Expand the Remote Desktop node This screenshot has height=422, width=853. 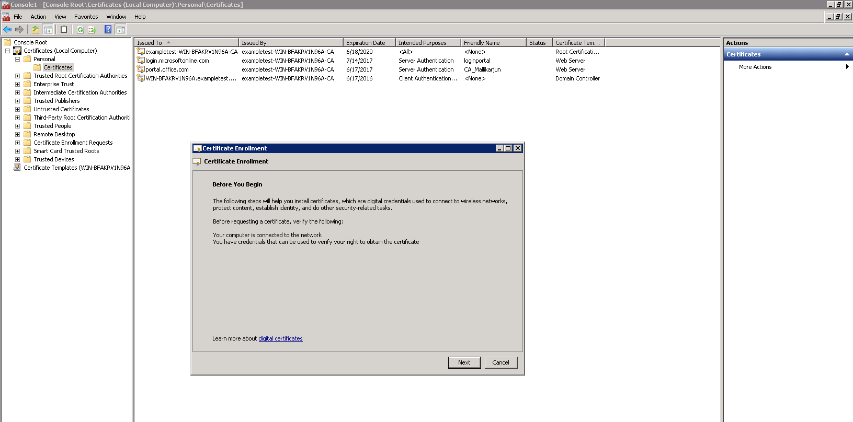(17, 134)
